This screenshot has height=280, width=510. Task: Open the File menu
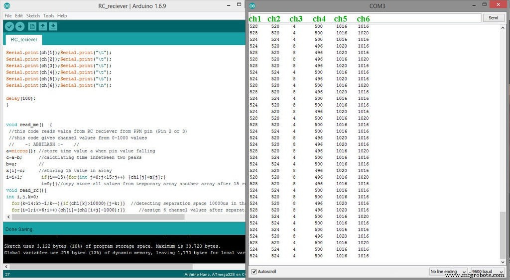tap(8, 15)
